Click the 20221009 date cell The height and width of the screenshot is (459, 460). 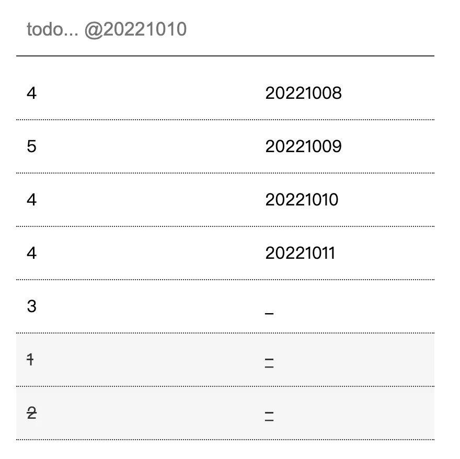[303, 146]
